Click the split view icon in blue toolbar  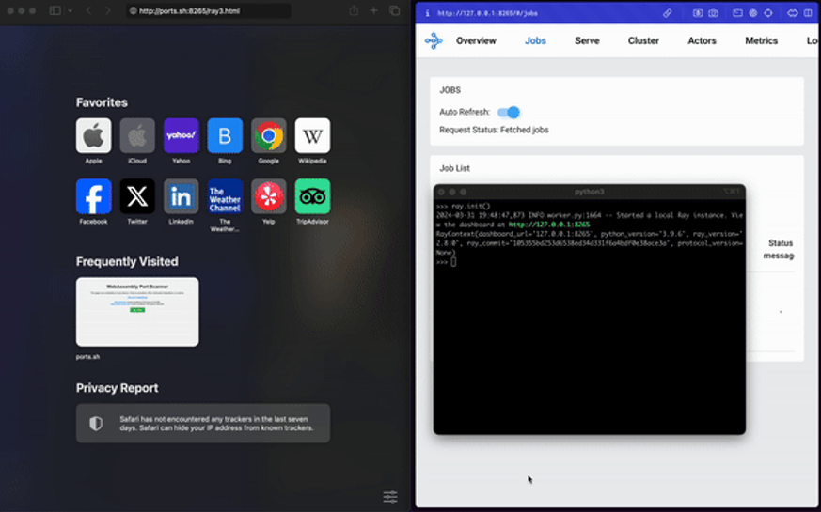tap(808, 13)
